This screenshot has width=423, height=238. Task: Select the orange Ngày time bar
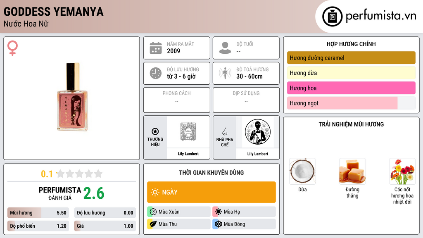(x=211, y=192)
